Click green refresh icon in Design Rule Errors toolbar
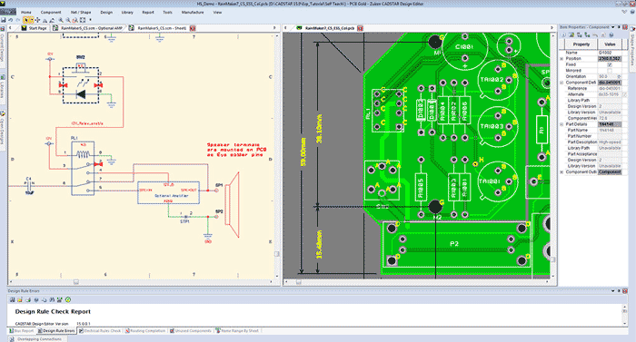This screenshot has height=342, width=636. [68, 300]
